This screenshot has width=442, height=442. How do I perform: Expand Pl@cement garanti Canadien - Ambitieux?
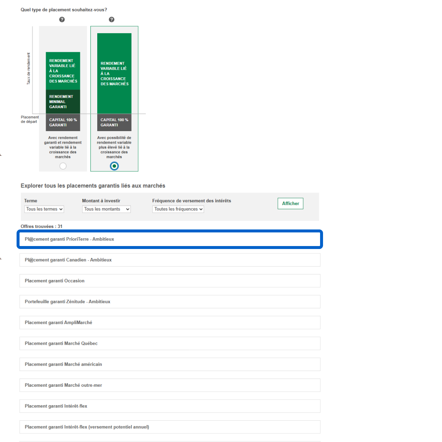coord(169,260)
